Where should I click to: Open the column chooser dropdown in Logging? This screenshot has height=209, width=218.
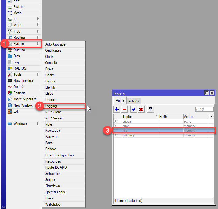pyautogui.click(x=212, y=116)
